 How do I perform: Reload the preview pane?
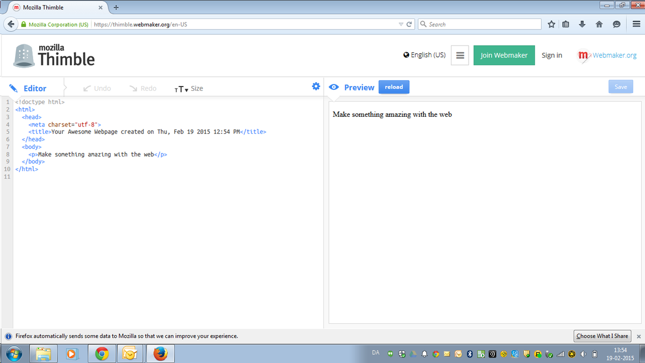pos(394,87)
